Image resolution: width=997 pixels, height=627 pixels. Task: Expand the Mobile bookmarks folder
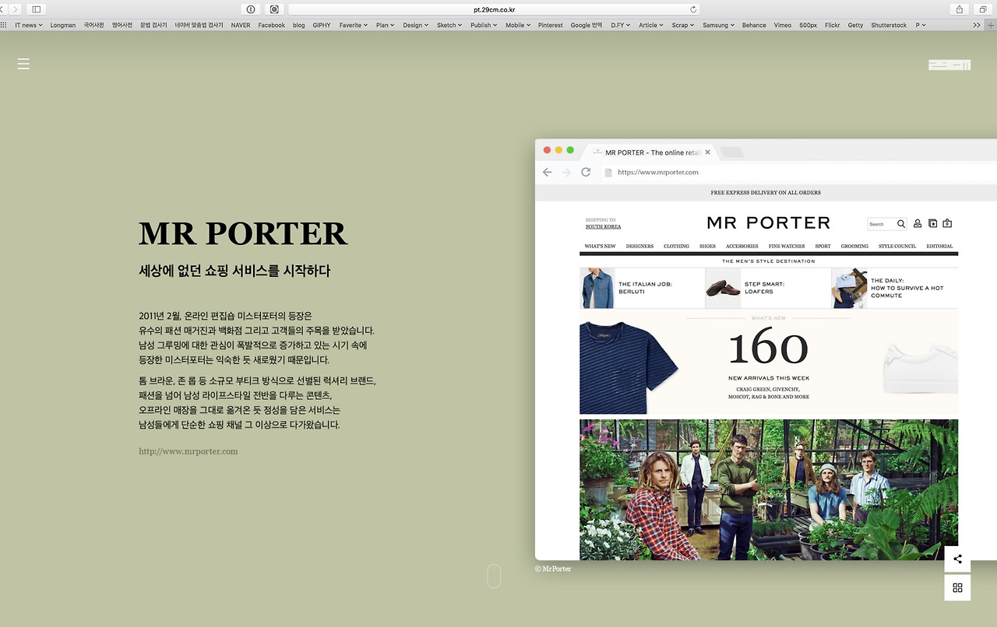point(518,25)
